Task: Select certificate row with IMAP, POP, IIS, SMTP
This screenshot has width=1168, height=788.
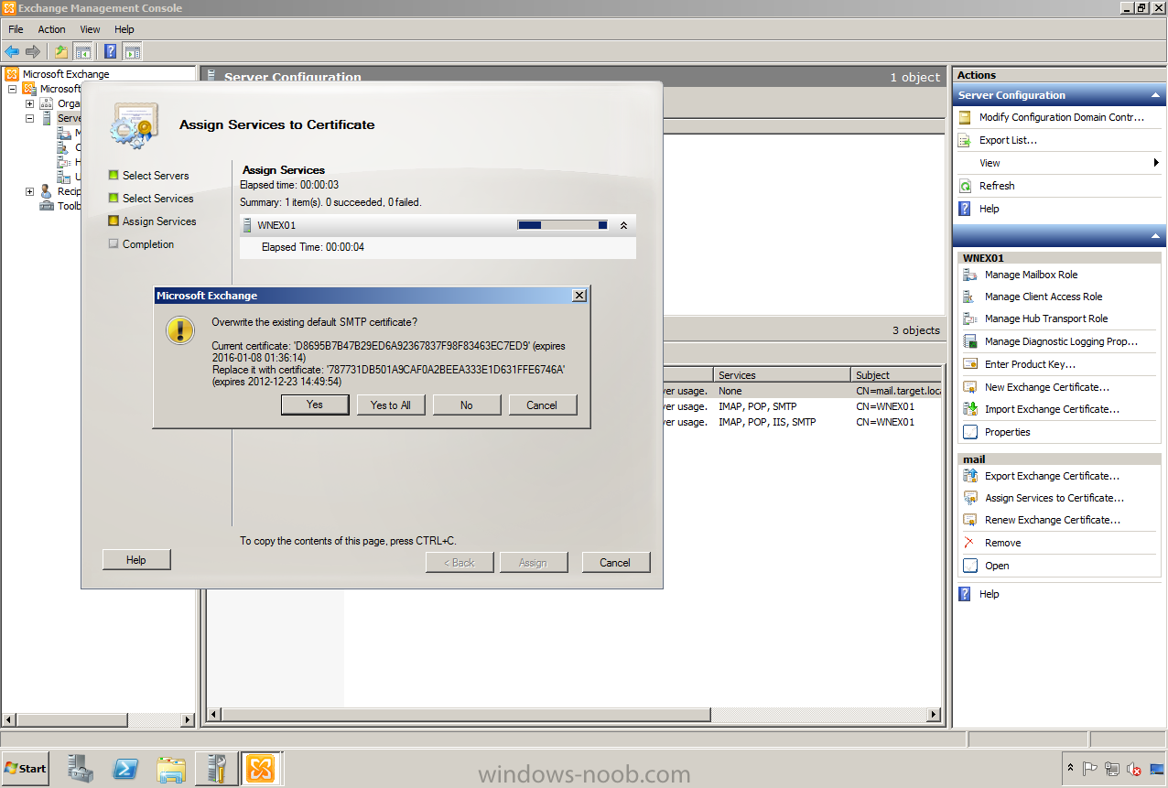Action: pos(804,422)
